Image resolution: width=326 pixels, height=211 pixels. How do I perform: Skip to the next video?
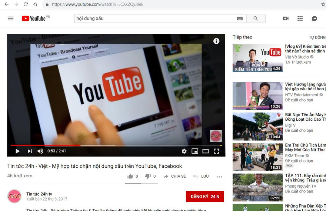(x=30, y=151)
